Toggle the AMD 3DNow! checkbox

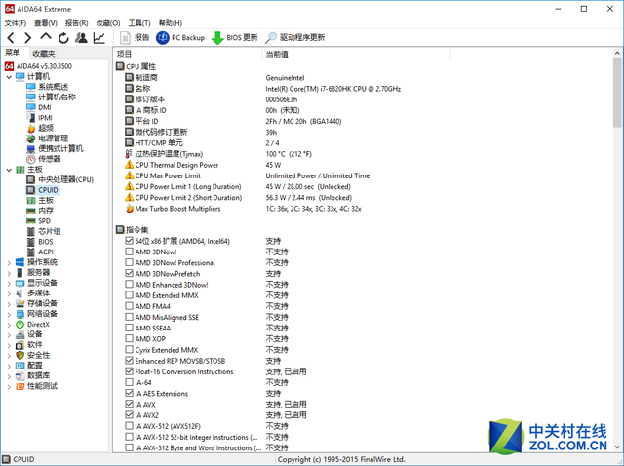coord(129,252)
